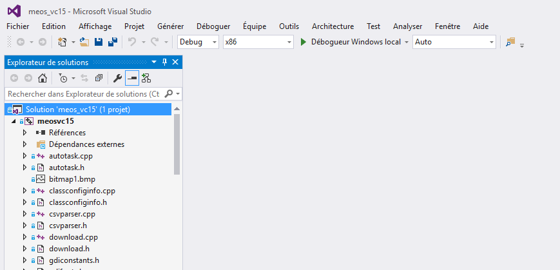Click the Open File folder icon
Screen dimensions: 560x270
point(84,42)
